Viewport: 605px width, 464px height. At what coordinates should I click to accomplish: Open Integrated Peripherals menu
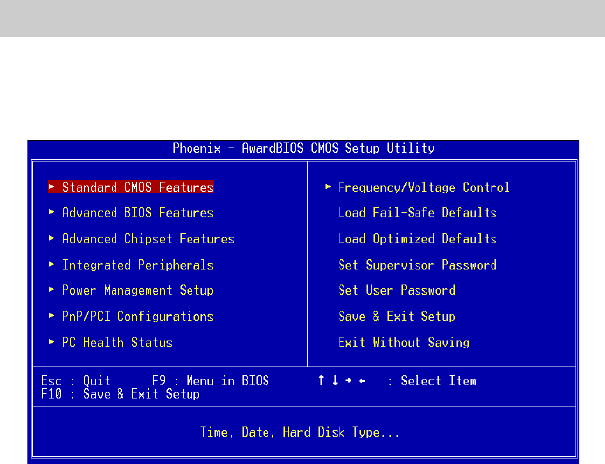click(x=138, y=265)
